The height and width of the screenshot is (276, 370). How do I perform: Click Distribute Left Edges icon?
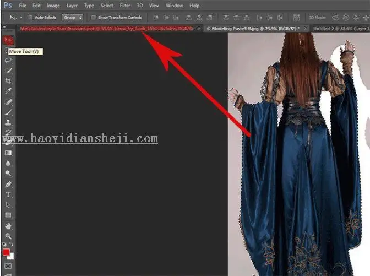(x=259, y=18)
